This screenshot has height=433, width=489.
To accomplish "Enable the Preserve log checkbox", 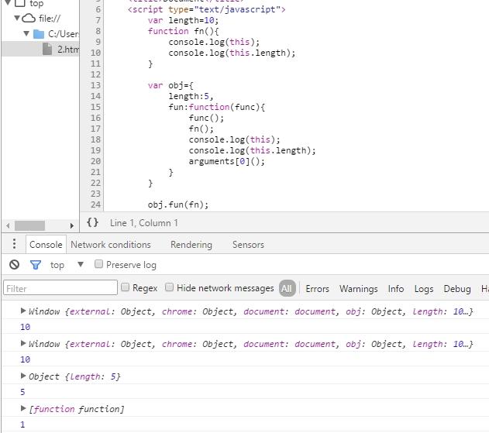I will tap(98, 264).
